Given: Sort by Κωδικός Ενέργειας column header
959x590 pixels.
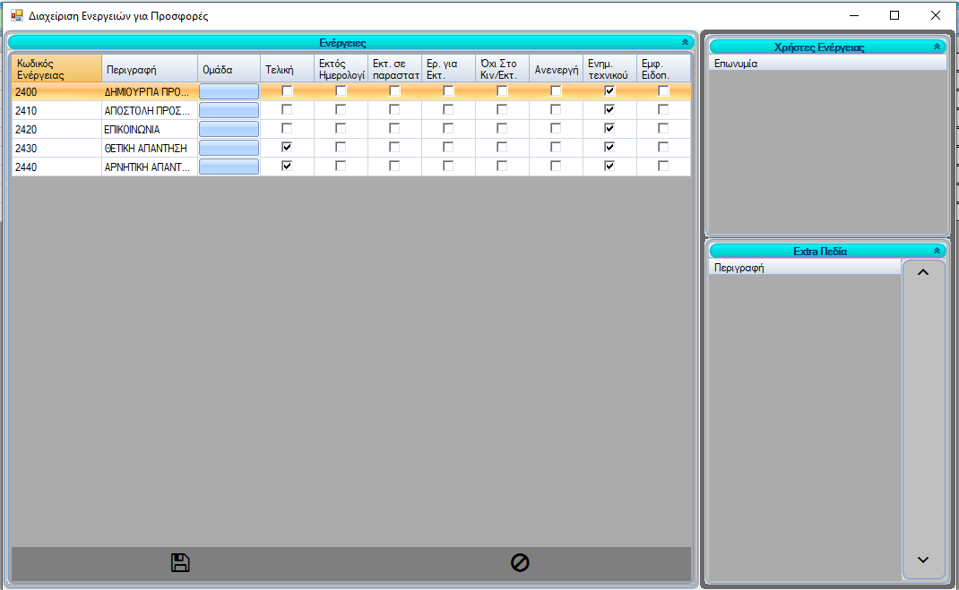Looking at the screenshot, I should coord(56,69).
